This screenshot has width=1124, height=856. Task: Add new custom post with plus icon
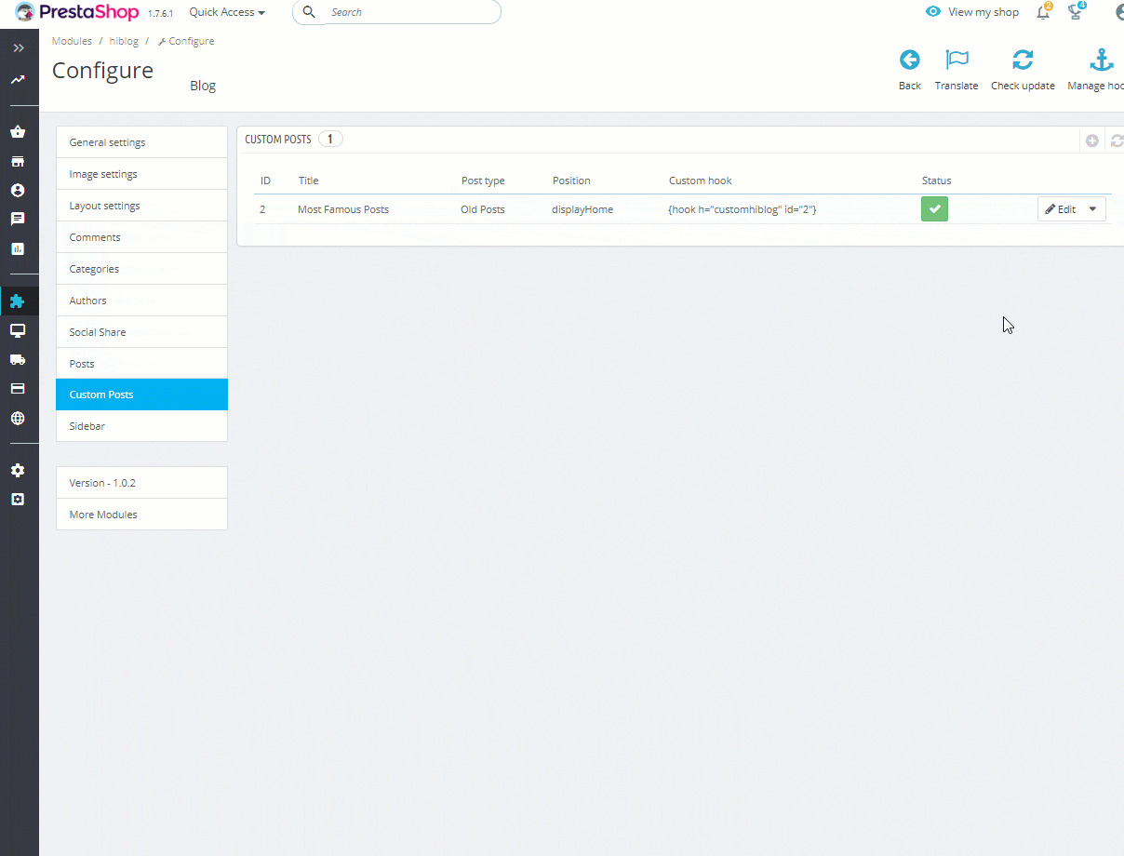(x=1092, y=140)
